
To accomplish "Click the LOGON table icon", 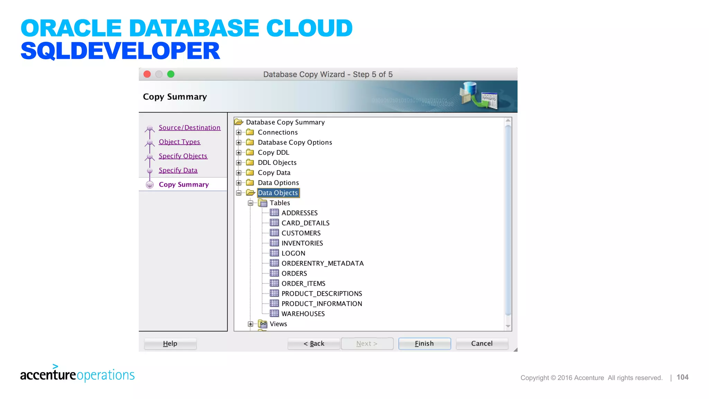I will click(274, 253).
